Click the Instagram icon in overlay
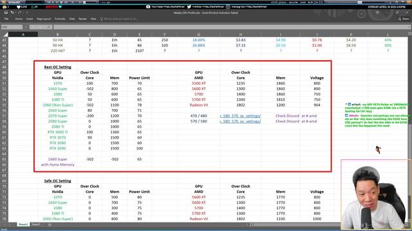 tap(228, 7)
